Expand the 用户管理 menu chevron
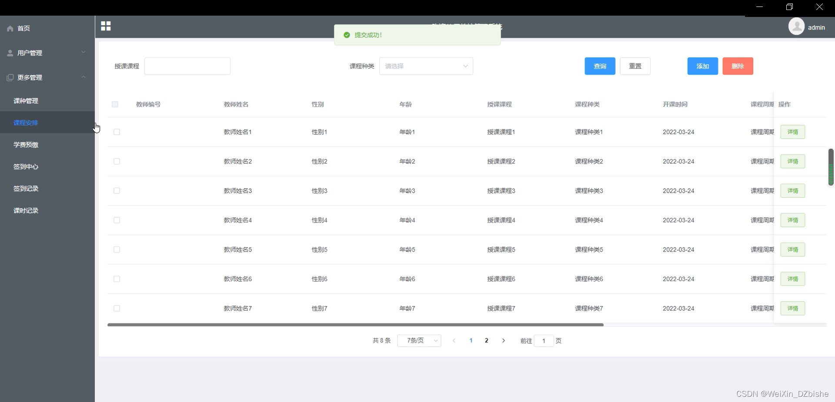The image size is (835, 402). coord(83,53)
